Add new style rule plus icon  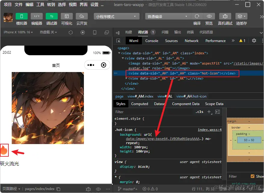coord(209,112)
